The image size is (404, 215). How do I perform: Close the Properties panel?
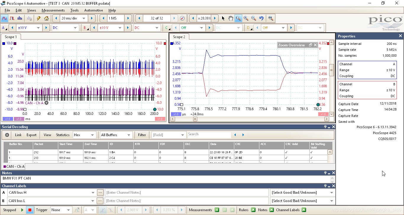tap(400, 36)
